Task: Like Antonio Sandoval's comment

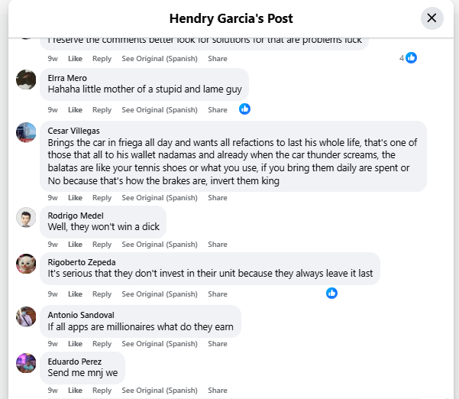Action: pos(75,344)
